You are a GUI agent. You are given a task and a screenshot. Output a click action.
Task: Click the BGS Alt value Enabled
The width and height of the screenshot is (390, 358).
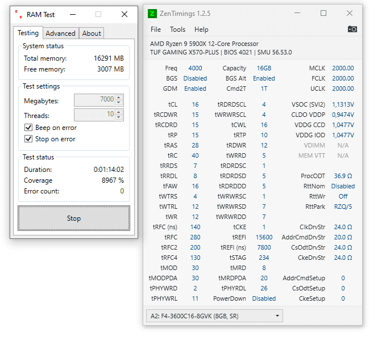(x=264, y=78)
